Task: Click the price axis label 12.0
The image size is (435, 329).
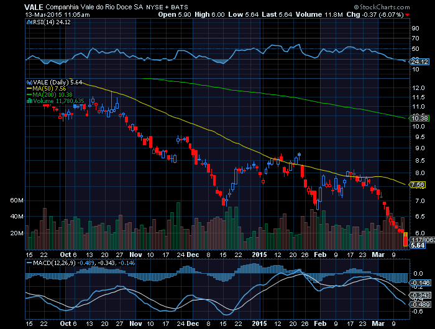Action: click(x=419, y=88)
